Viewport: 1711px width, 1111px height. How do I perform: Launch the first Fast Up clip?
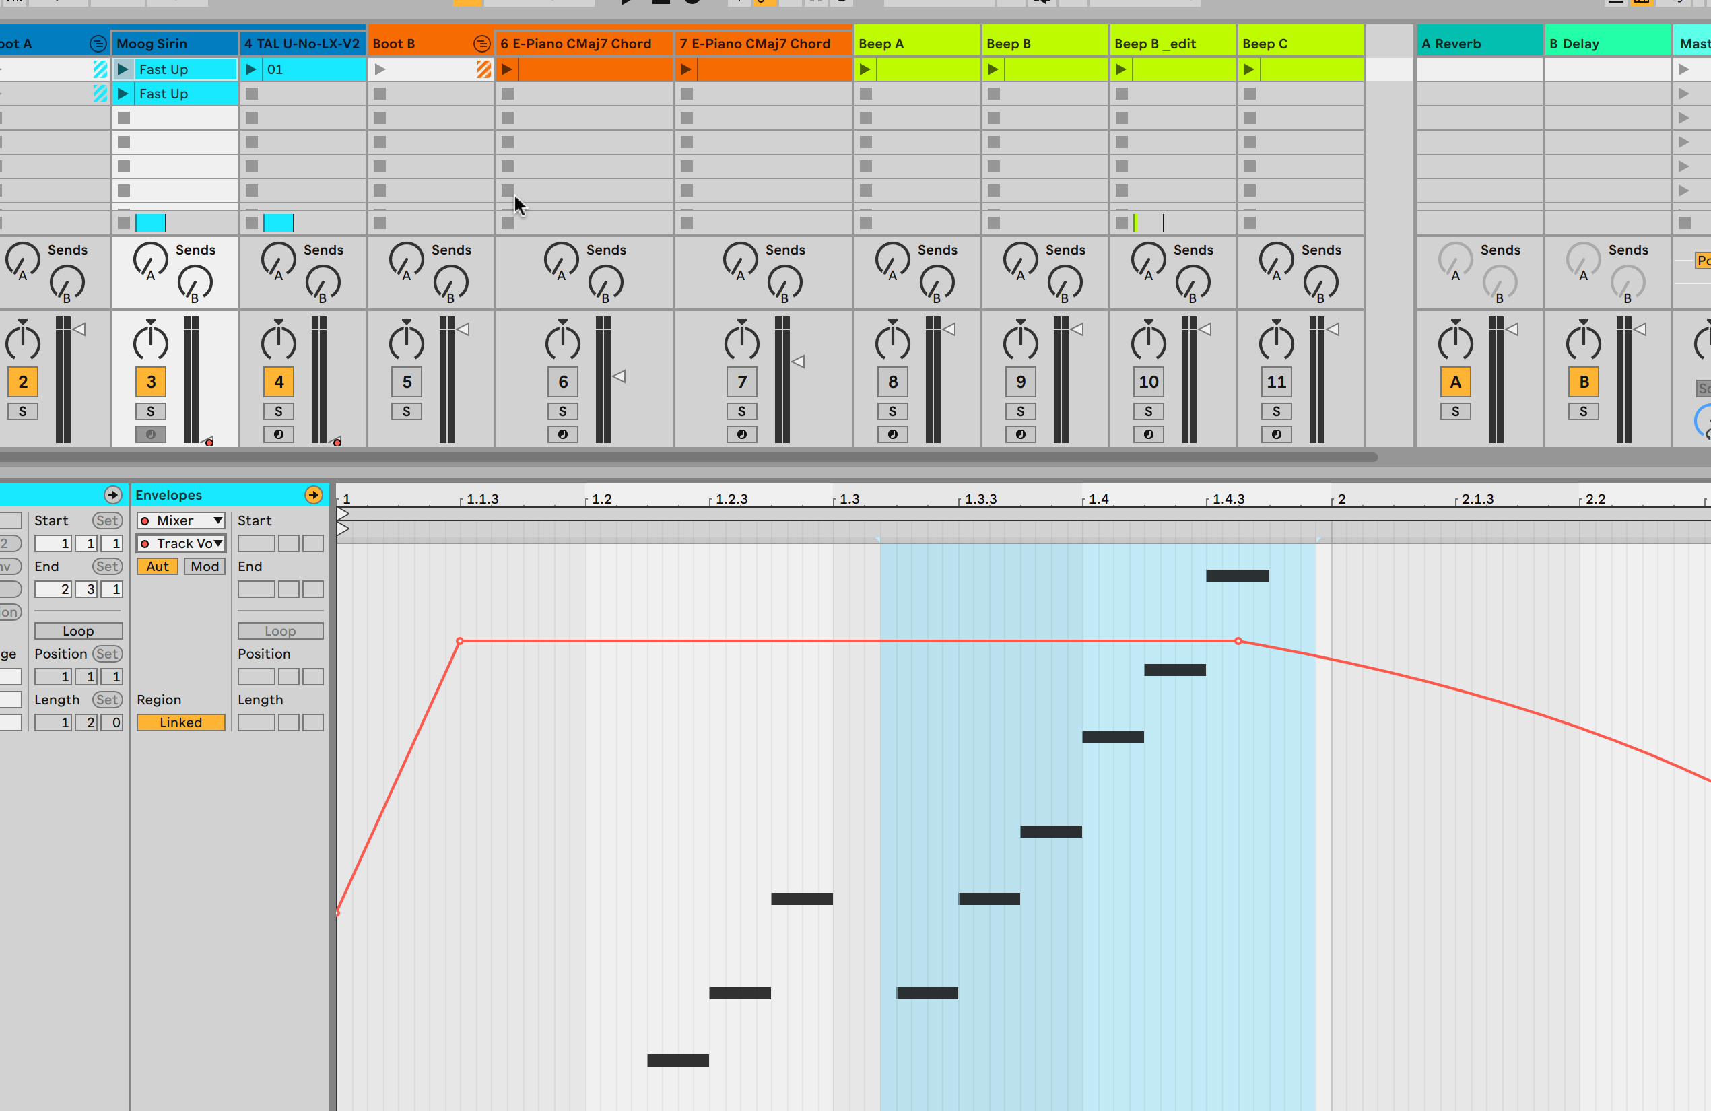click(123, 70)
